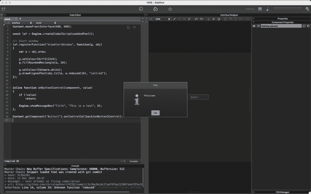311x194 pixels.
Task: Click the delete X icon in designer toolbar
Action: pyautogui.click(x=184, y=19)
